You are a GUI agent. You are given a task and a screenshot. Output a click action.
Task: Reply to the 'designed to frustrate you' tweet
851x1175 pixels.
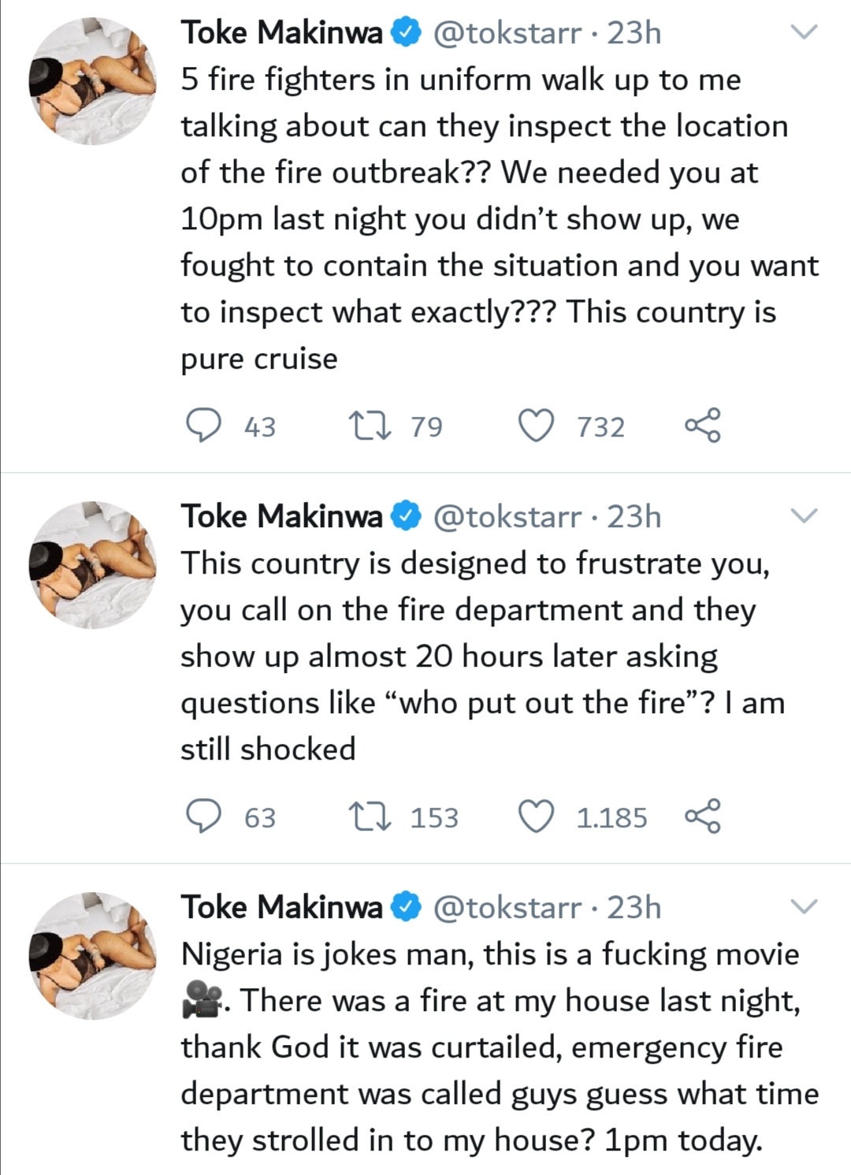pos(203,816)
